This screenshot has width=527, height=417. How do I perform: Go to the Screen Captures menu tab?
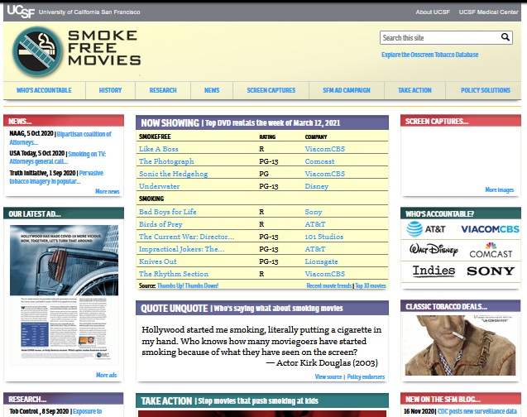271,90
